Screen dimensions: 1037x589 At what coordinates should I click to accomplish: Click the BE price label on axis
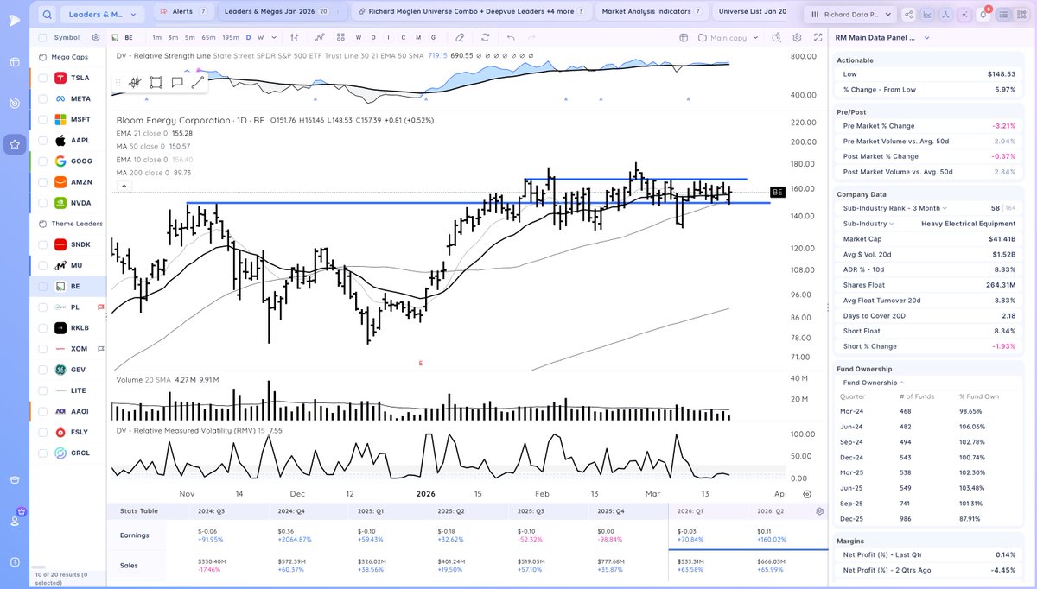(777, 191)
